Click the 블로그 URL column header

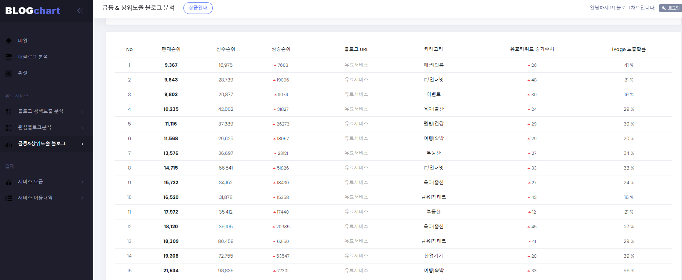tap(356, 49)
